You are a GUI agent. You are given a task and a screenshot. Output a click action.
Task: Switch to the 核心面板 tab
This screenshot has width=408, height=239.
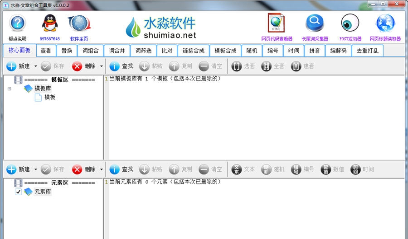coord(19,50)
